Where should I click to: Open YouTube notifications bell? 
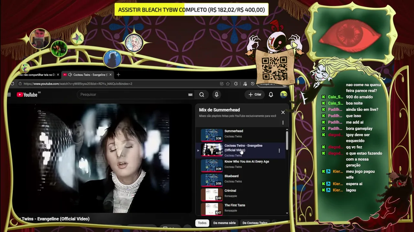(271, 94)
